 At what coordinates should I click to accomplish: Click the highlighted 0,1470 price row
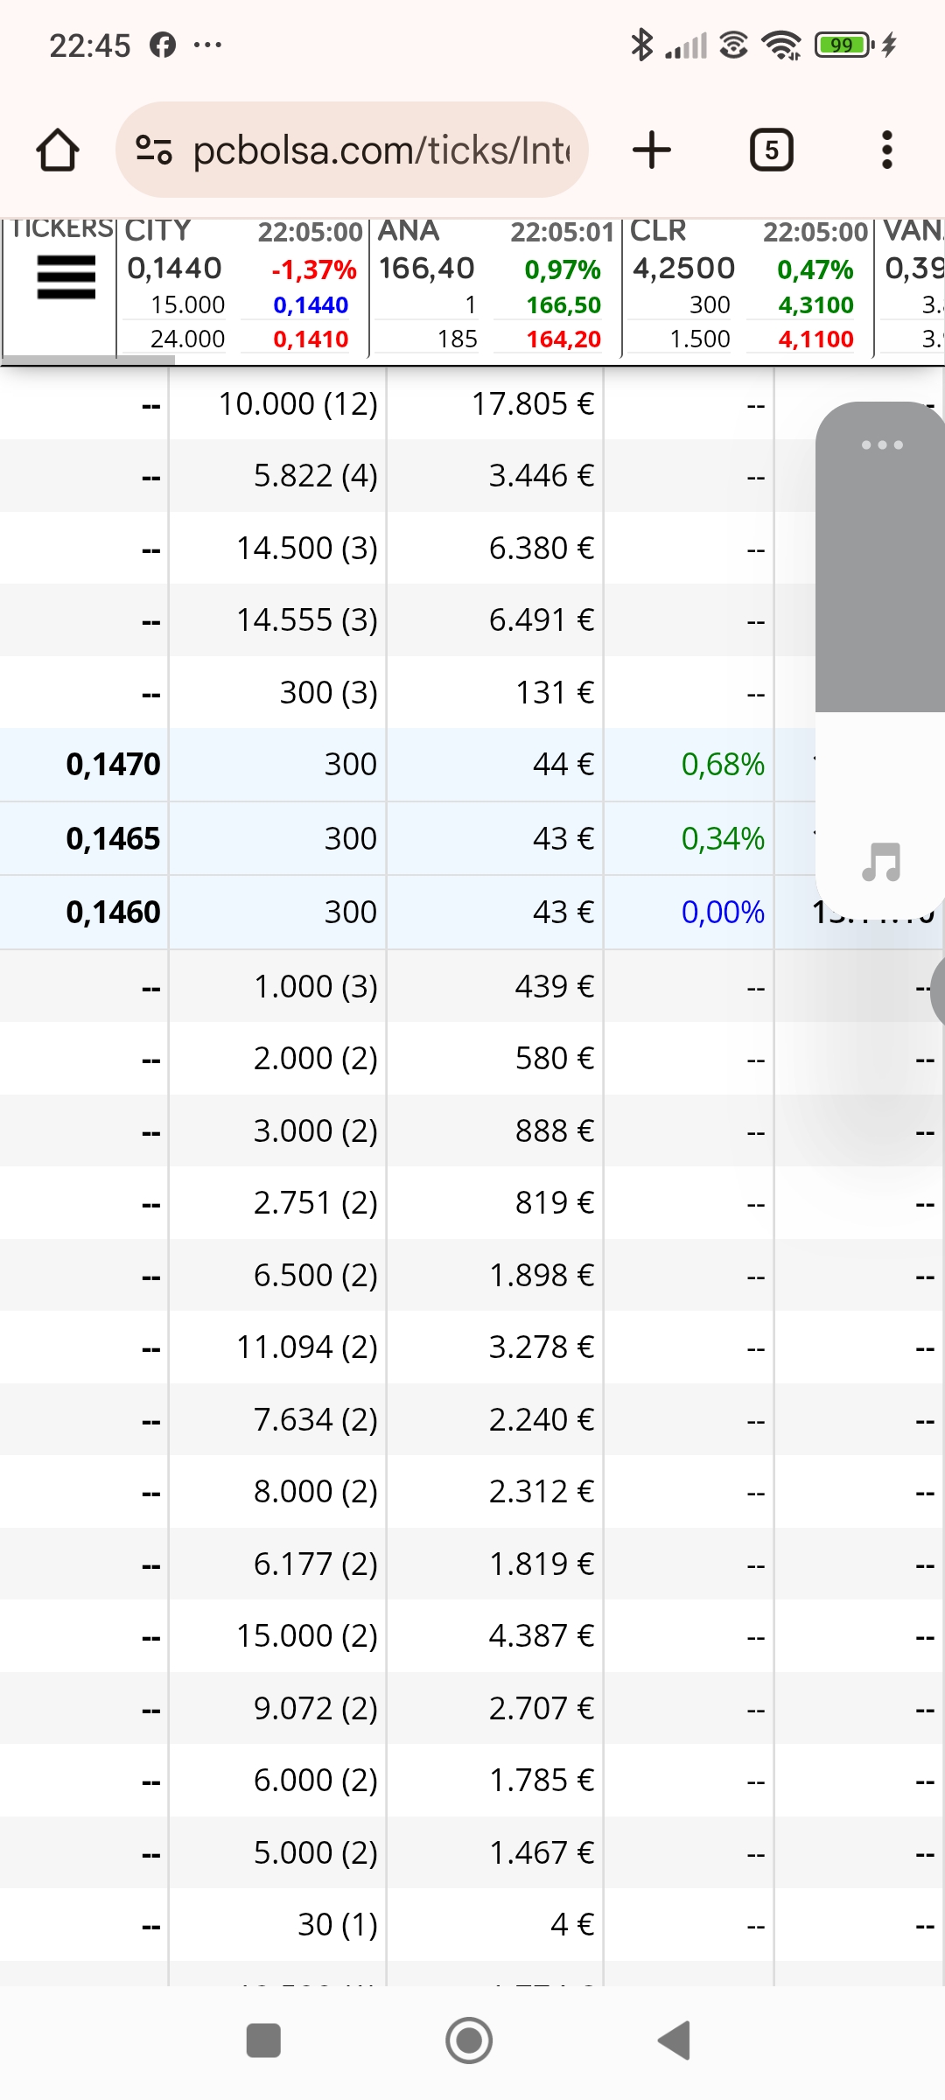pyautogui.click(x=472, y=765)
